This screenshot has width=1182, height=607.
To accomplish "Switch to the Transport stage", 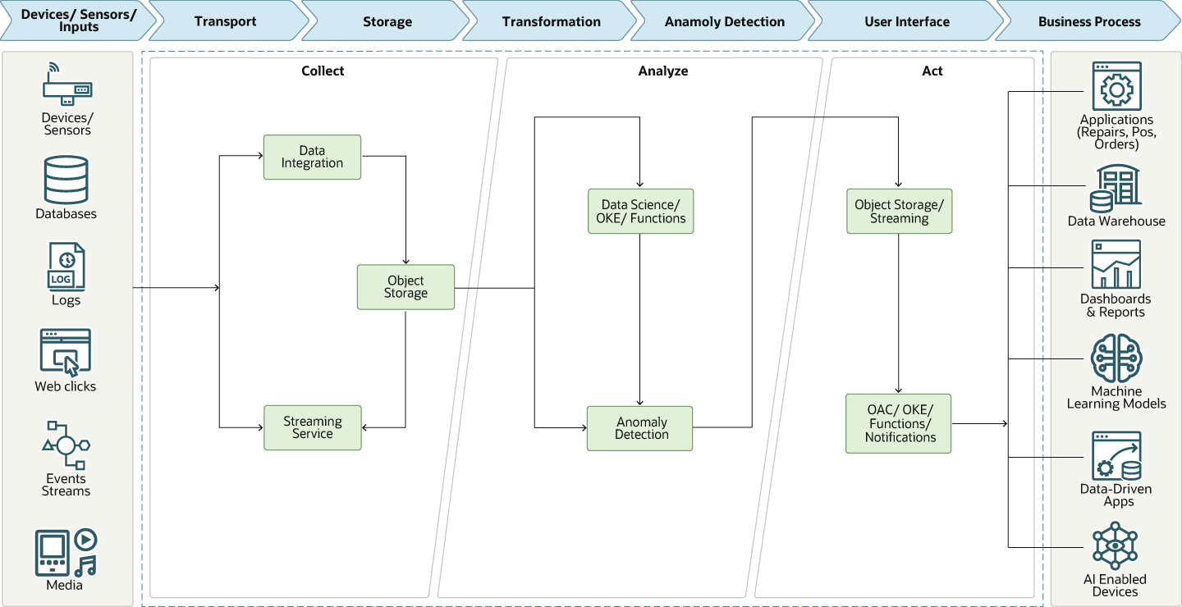I will click(227, 21).
